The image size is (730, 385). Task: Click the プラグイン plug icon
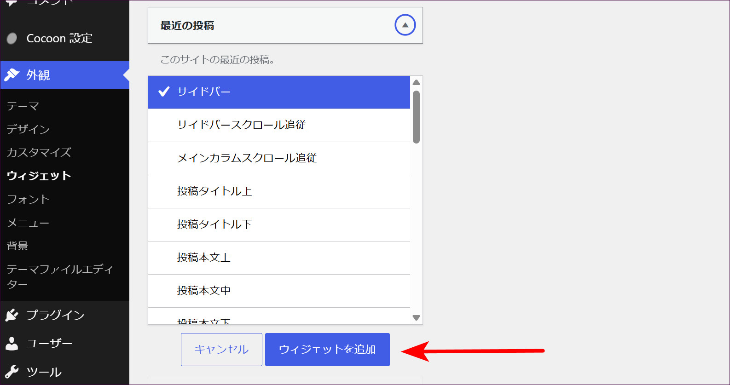(12, 315)
